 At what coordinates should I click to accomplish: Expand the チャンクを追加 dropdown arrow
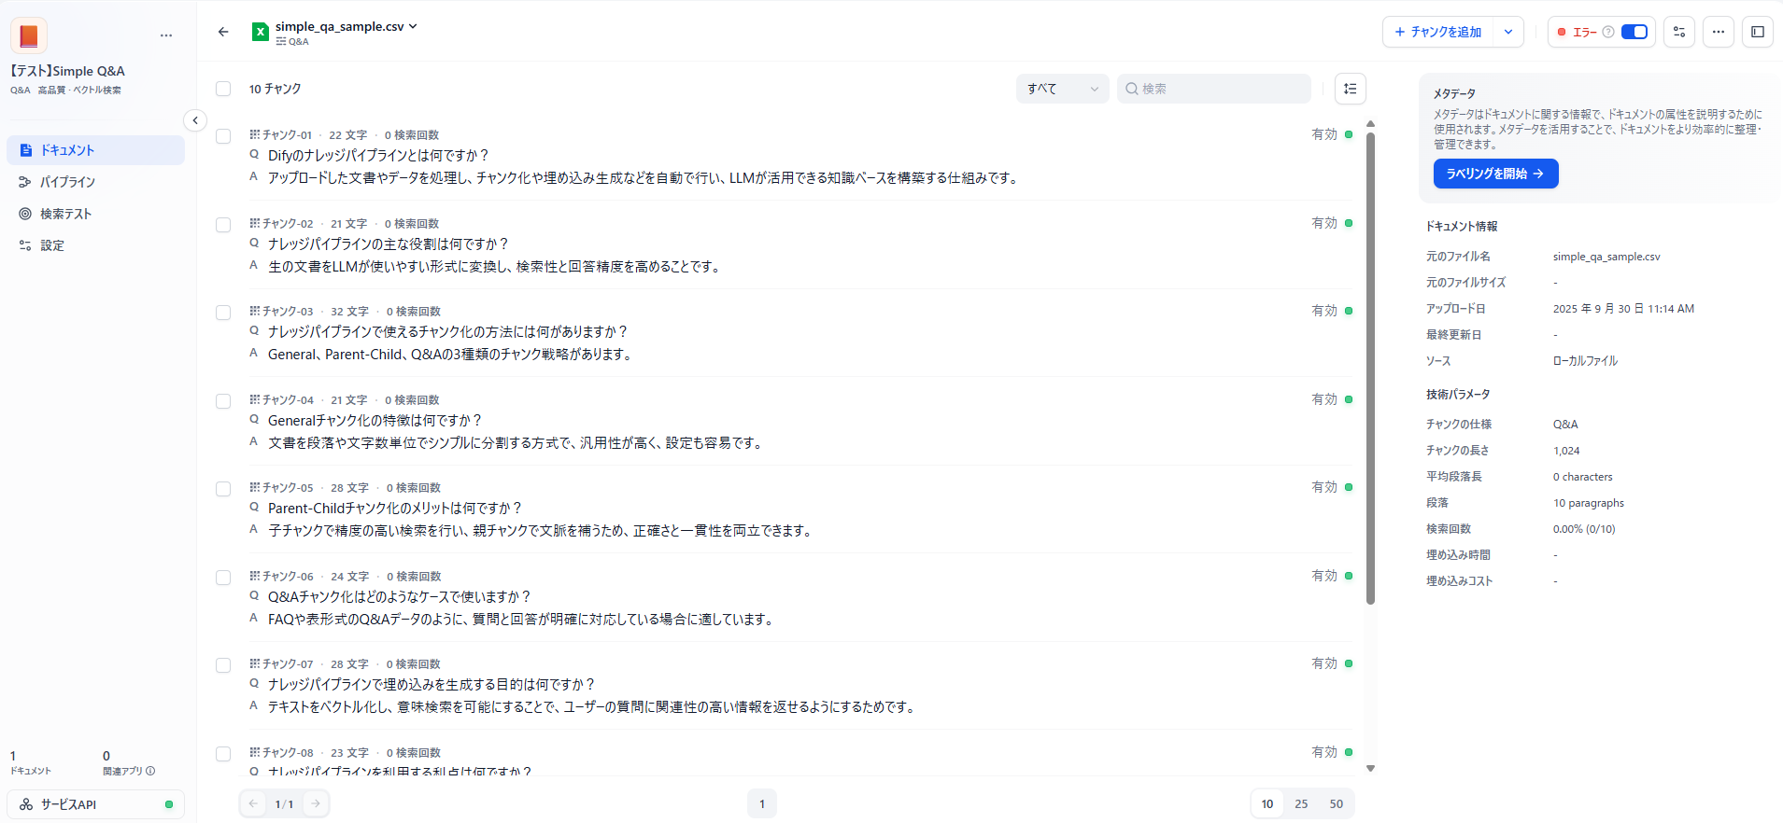point(1507,32)
